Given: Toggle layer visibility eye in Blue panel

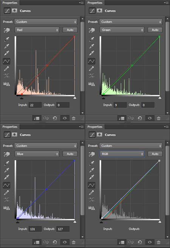Looking at the screenshot, I should [65, 242].
